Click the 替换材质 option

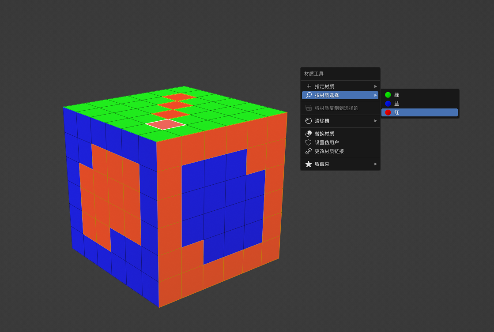340,134
